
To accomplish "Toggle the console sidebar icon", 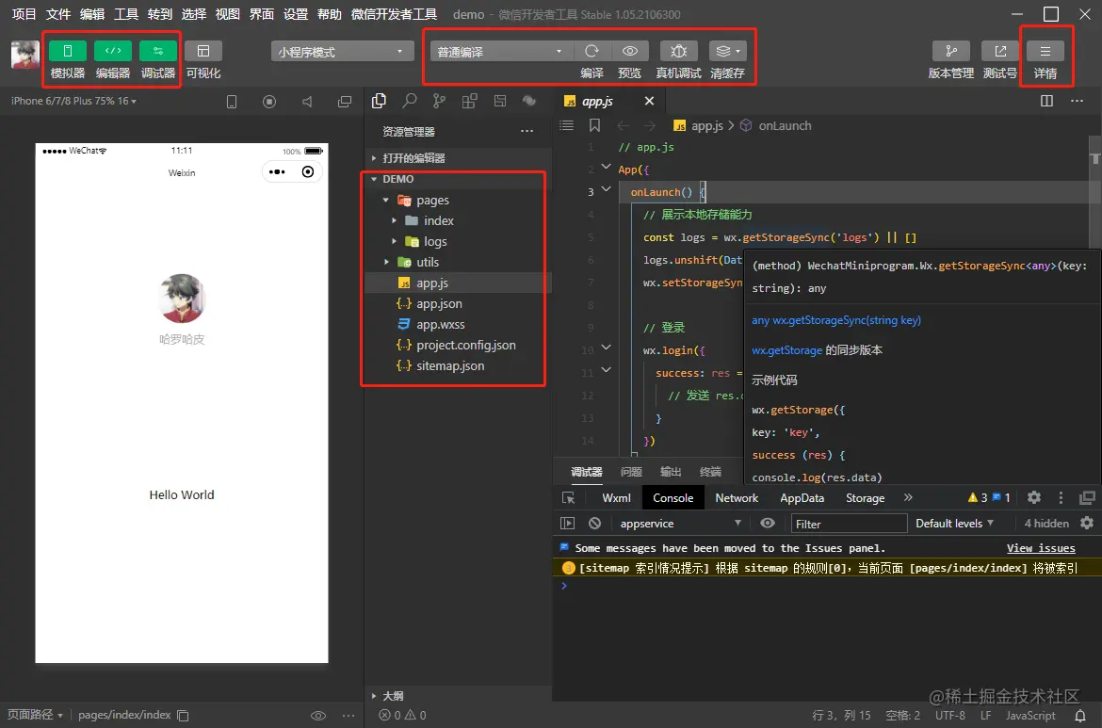I will point(567,523).
